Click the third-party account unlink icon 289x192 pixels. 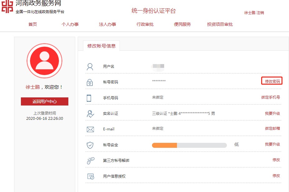(x=90, y=161)
